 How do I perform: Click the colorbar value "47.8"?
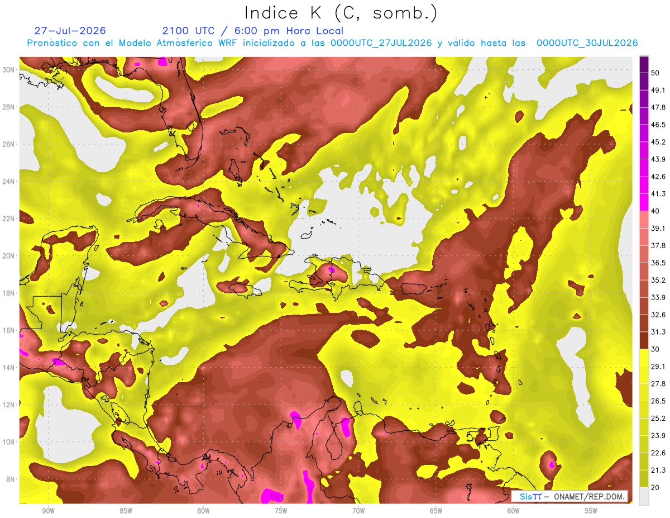659,107
